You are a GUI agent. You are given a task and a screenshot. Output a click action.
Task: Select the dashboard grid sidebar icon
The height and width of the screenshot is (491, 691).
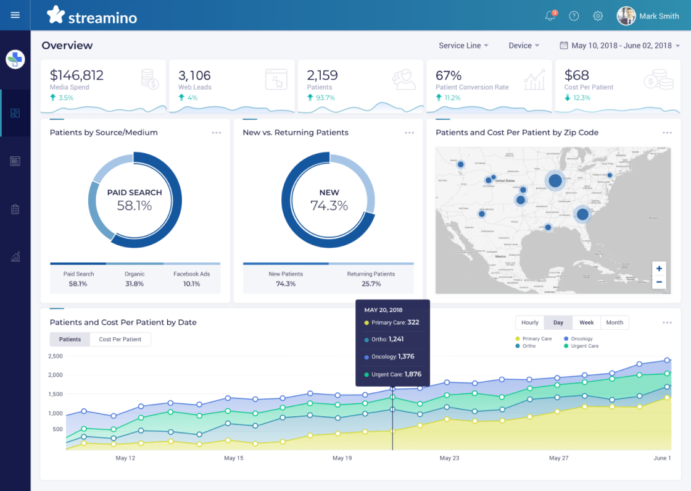(15, 113)
